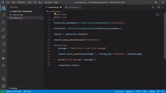
Task: Open the Run menu
Action: pos(40,2)
